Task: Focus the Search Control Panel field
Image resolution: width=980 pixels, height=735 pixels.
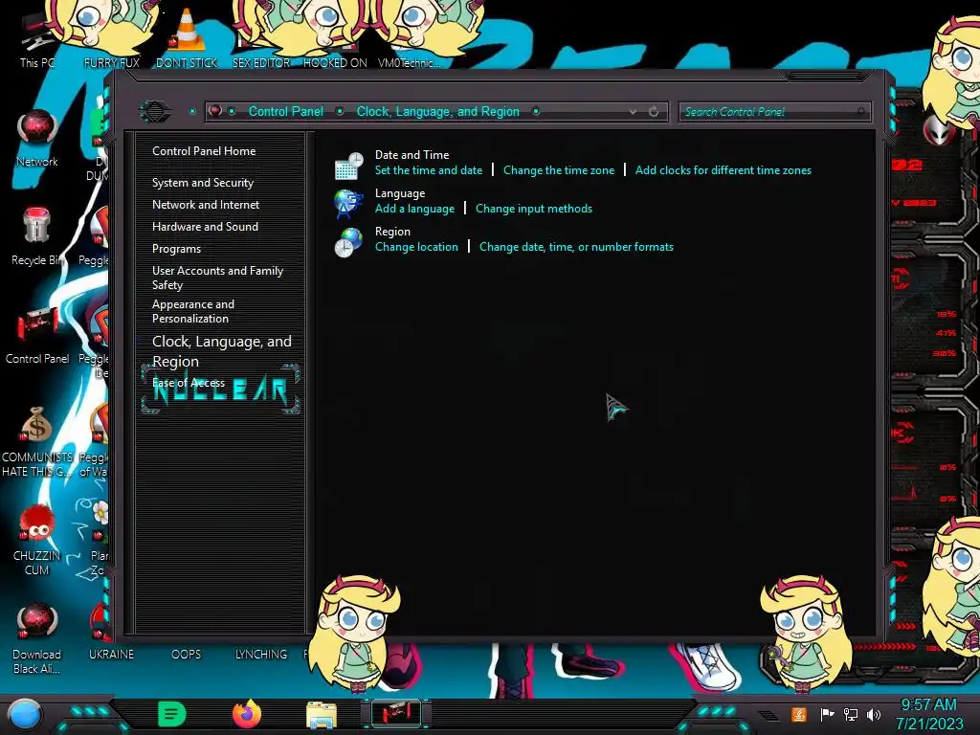Action: pos(775,112)
